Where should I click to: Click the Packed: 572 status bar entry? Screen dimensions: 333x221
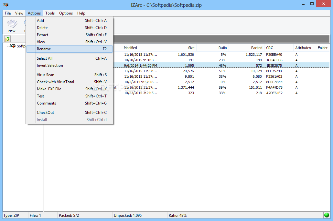pos(69,216)
